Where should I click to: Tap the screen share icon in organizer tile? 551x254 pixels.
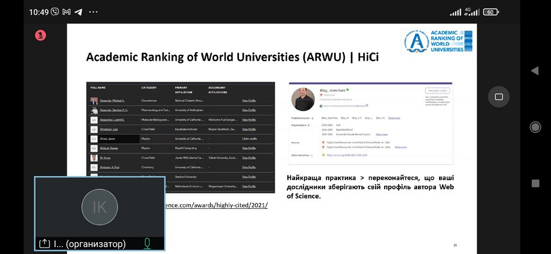(44, 243)
